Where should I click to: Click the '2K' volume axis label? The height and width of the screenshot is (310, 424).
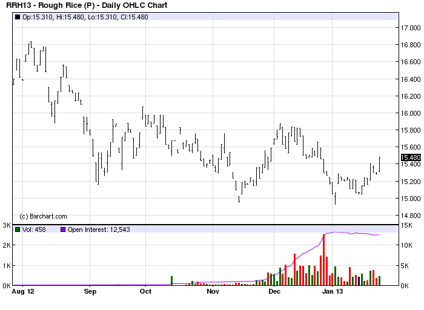point(7,245)
